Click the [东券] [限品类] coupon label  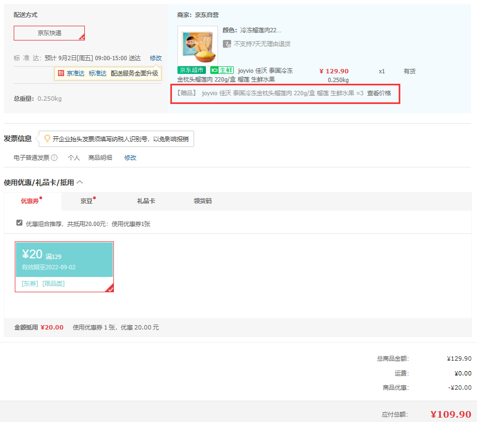click(43, 284)
